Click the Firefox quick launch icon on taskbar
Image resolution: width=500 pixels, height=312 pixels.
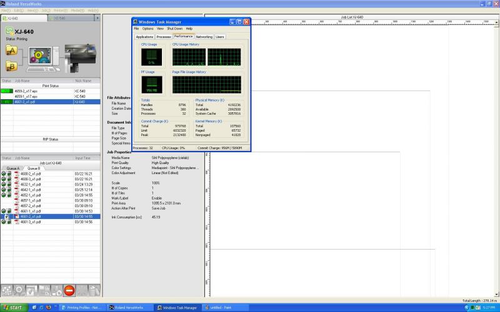(x=49, y=308)
